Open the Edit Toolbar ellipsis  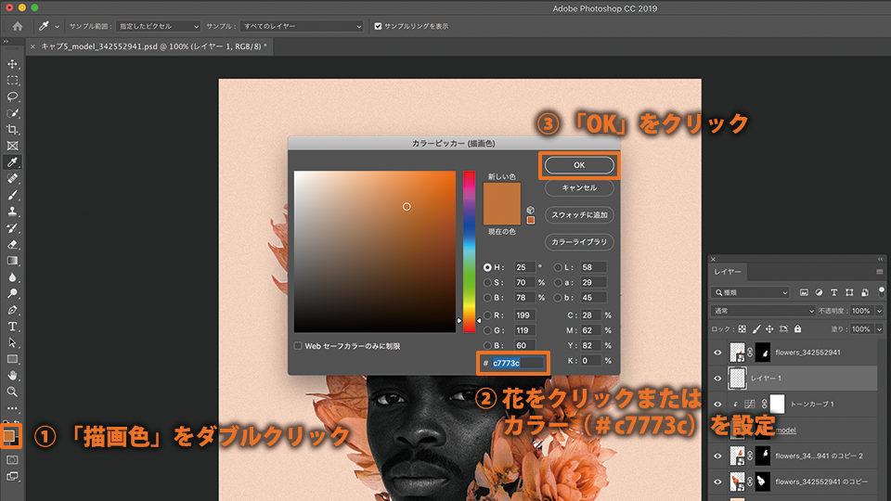tap(12, 408)
